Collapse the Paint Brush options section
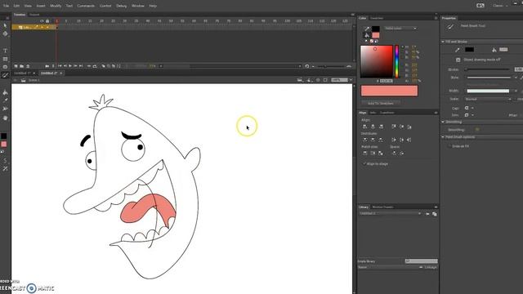The height and width of the screenshot is (294, 523). [x=443, y=137]
